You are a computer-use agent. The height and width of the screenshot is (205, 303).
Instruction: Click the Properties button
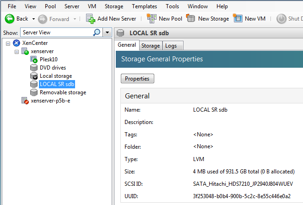(x=137, y=79)
